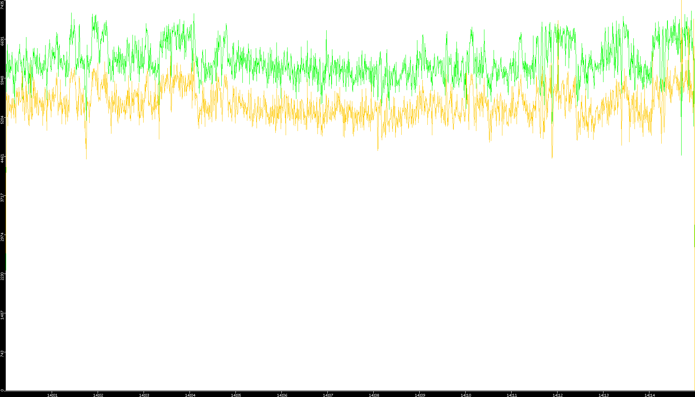Click the 14:14 time axis label
The width and height of the screenshot is (695, 397).
pos(649,395)
